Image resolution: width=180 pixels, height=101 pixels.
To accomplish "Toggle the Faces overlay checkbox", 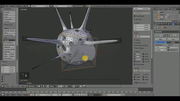I will [x=134, y=54].
